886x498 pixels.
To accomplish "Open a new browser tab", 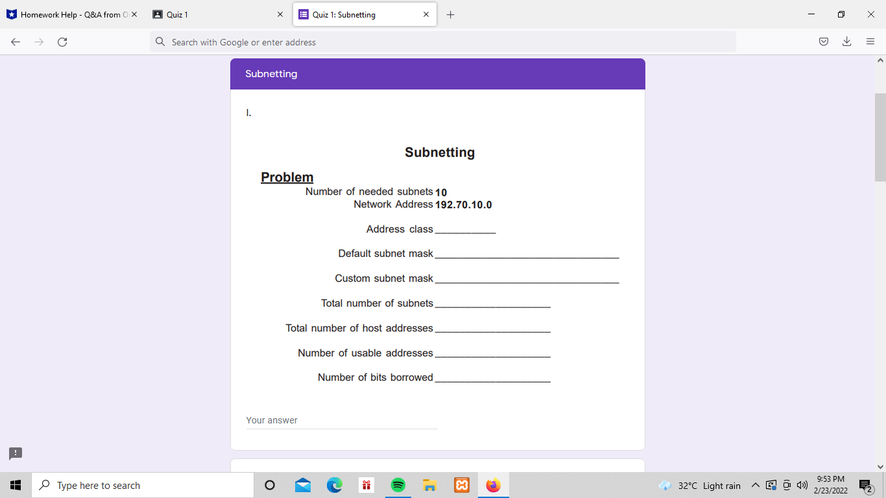I will pos(450,14).
